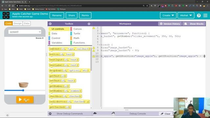Collapse code fold arrow at line 3
Viewport: 210px width, 118px height.
(x=99, y=33)
